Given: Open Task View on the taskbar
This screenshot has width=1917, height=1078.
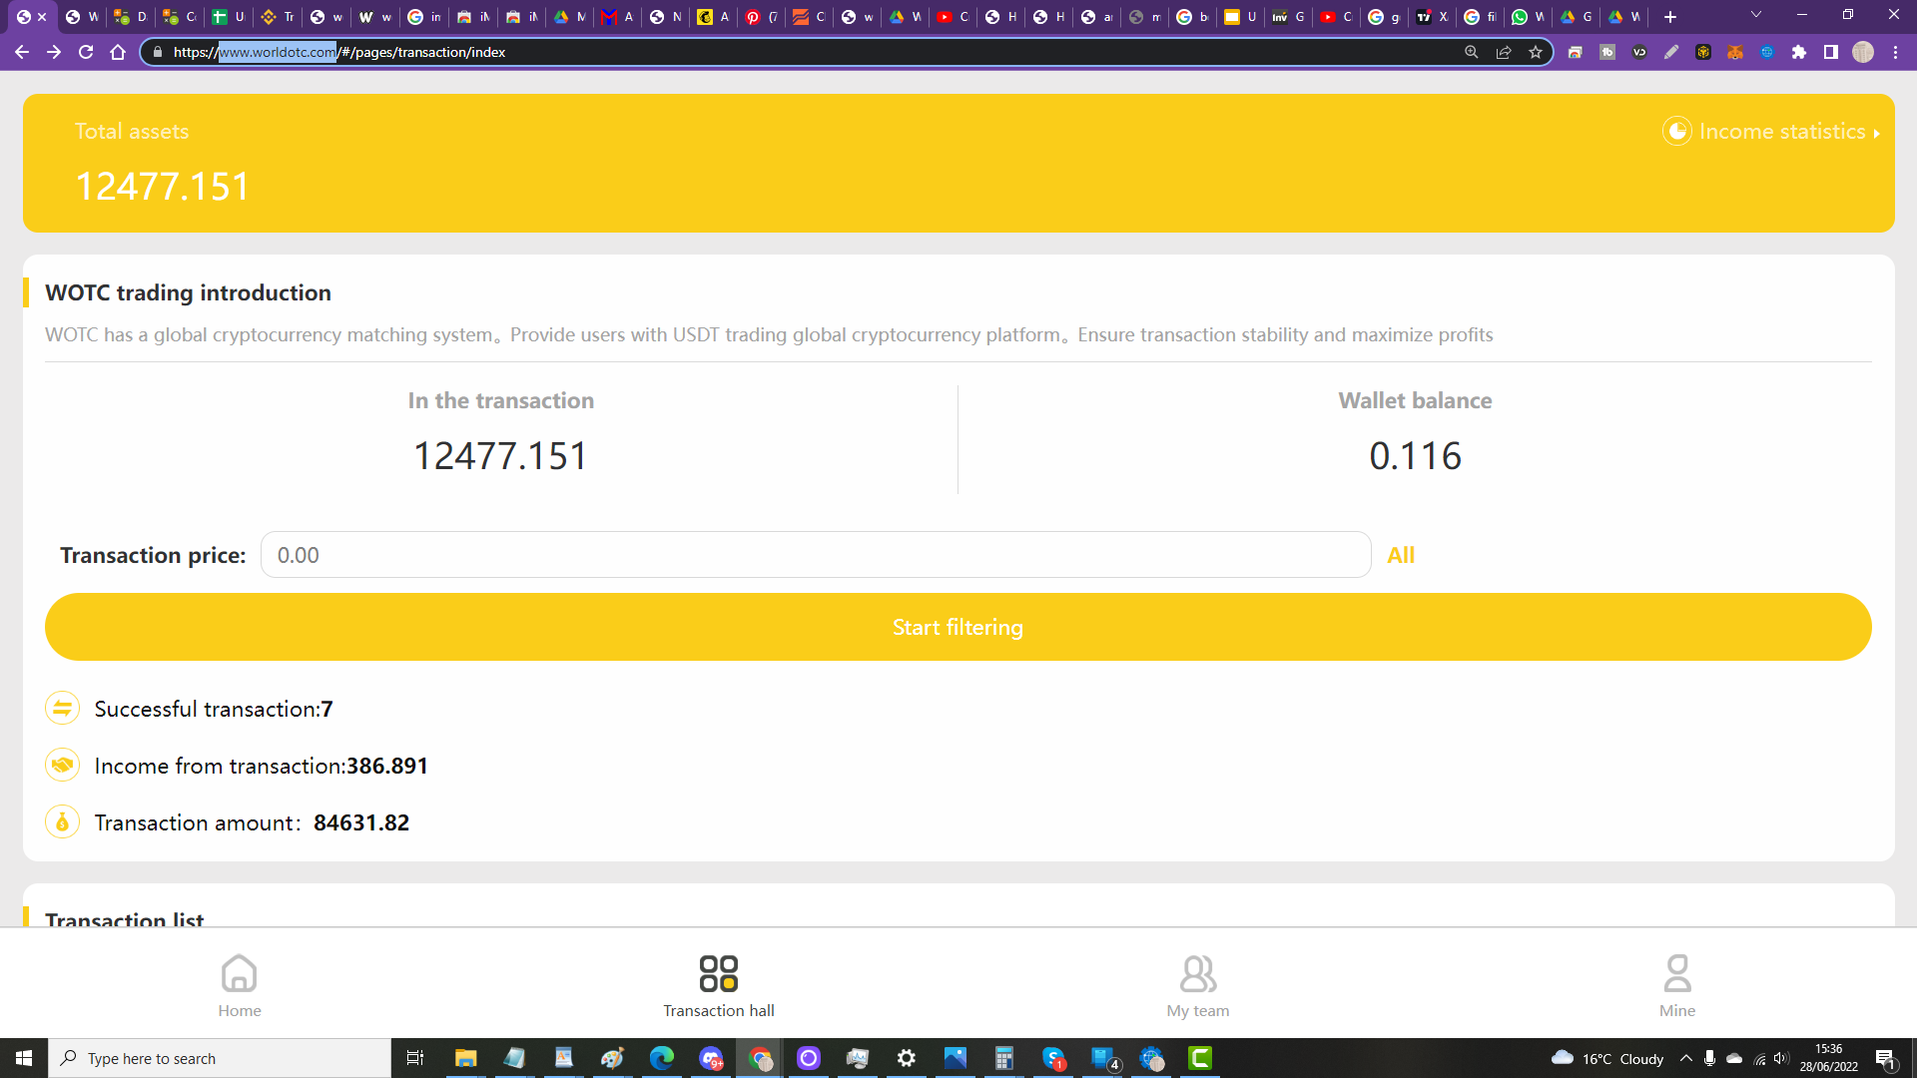Looking at the screenshot, I should tap(415, 1058).
